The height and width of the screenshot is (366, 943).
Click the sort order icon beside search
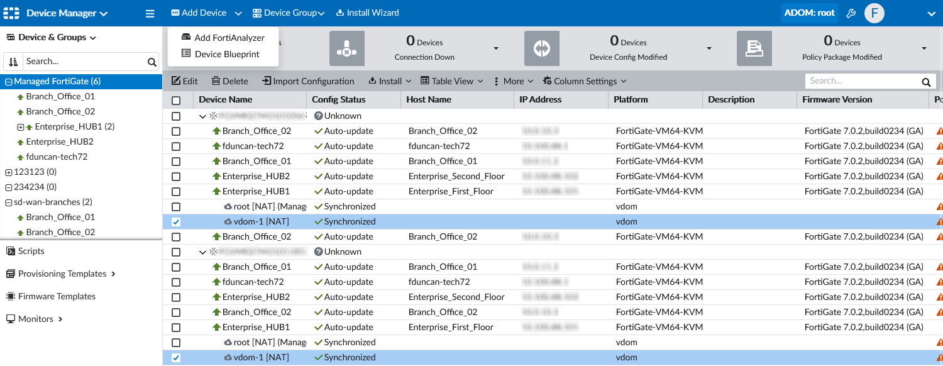tap(13, 62)
